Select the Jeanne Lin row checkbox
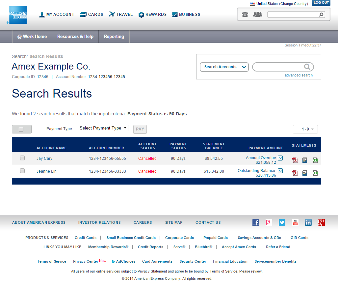The image size is (338, 290). pyautogui.click(x=22, y=171)
